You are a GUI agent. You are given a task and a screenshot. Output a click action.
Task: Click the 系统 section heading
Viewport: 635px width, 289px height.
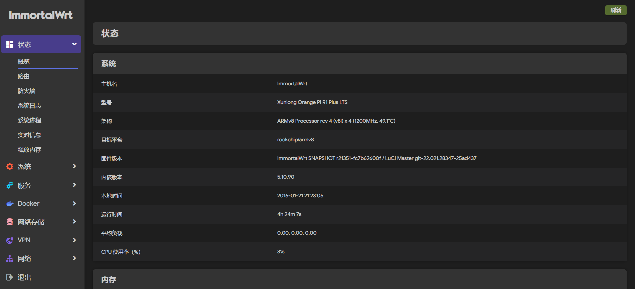(x=109, y=64)
